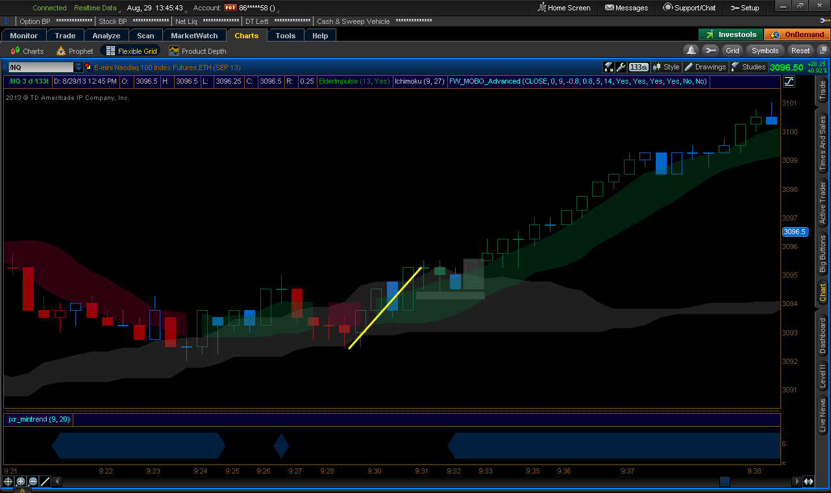Screen dimensions: 831x493
Task: Click the zoom in magnifier icon
Action: pos(21,481)
